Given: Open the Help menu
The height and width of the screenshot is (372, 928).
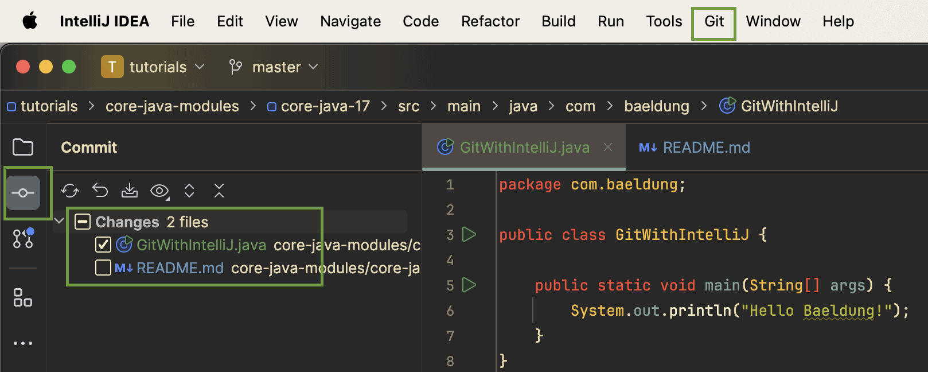Looking at the screenshot, I should coord(838,21).
